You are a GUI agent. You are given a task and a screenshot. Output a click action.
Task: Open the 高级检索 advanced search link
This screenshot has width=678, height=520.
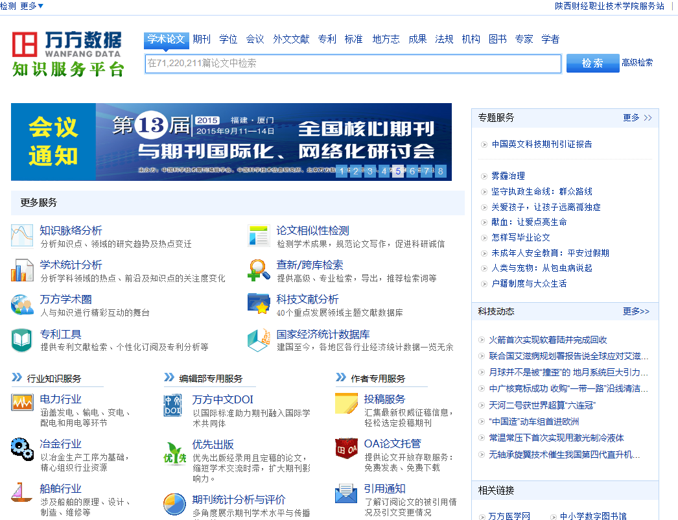[x=637, y=63]
